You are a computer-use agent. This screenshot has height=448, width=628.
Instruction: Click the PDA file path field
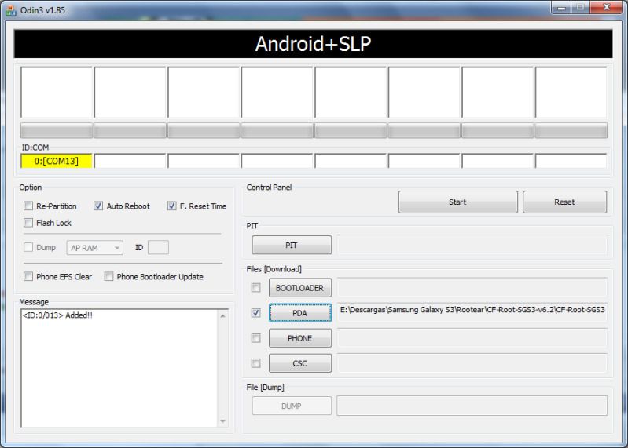pos(472,312)
